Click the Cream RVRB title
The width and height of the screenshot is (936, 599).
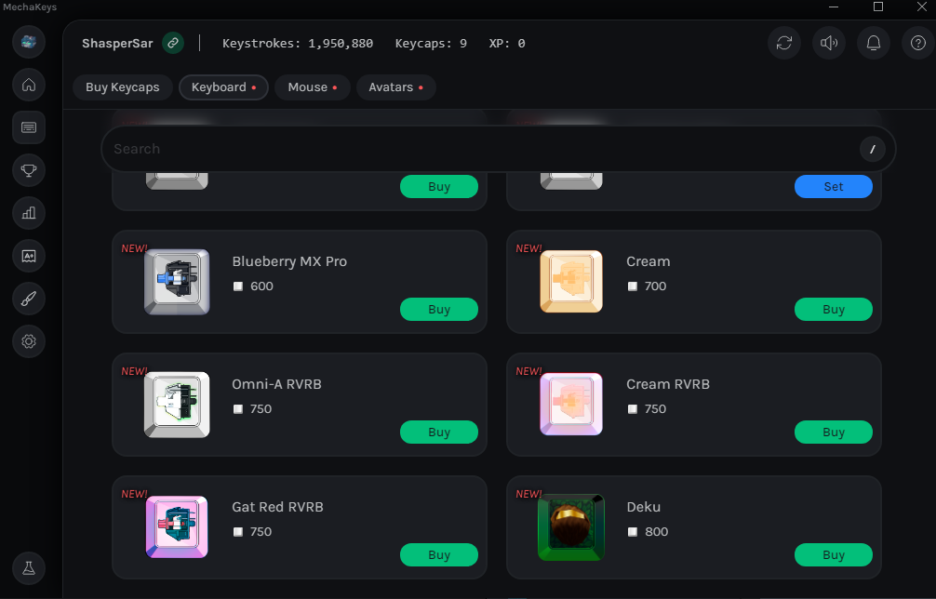pyautogui.click(x=668, y=384)
